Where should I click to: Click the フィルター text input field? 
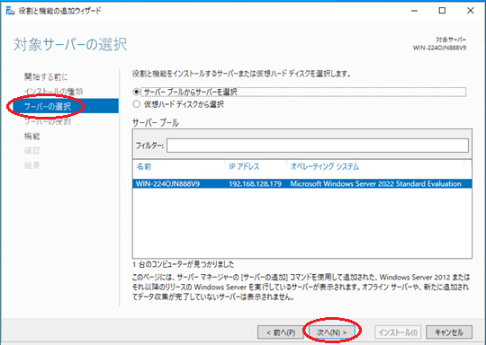[x=318, y=146]
